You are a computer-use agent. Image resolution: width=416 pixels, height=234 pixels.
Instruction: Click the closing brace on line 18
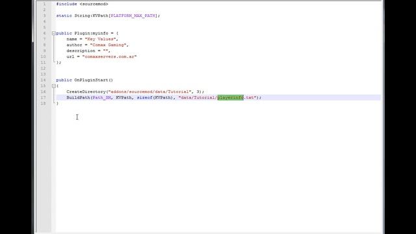point(57,103)
